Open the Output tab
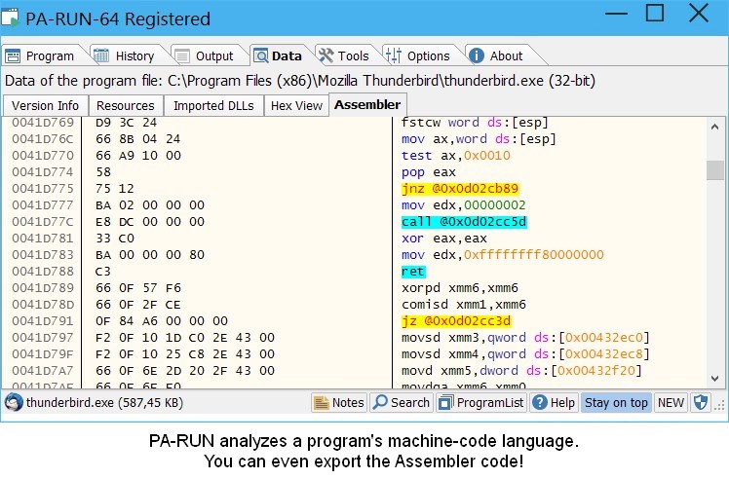The height and width of the screenshot is (479, 729). point(204,55)
